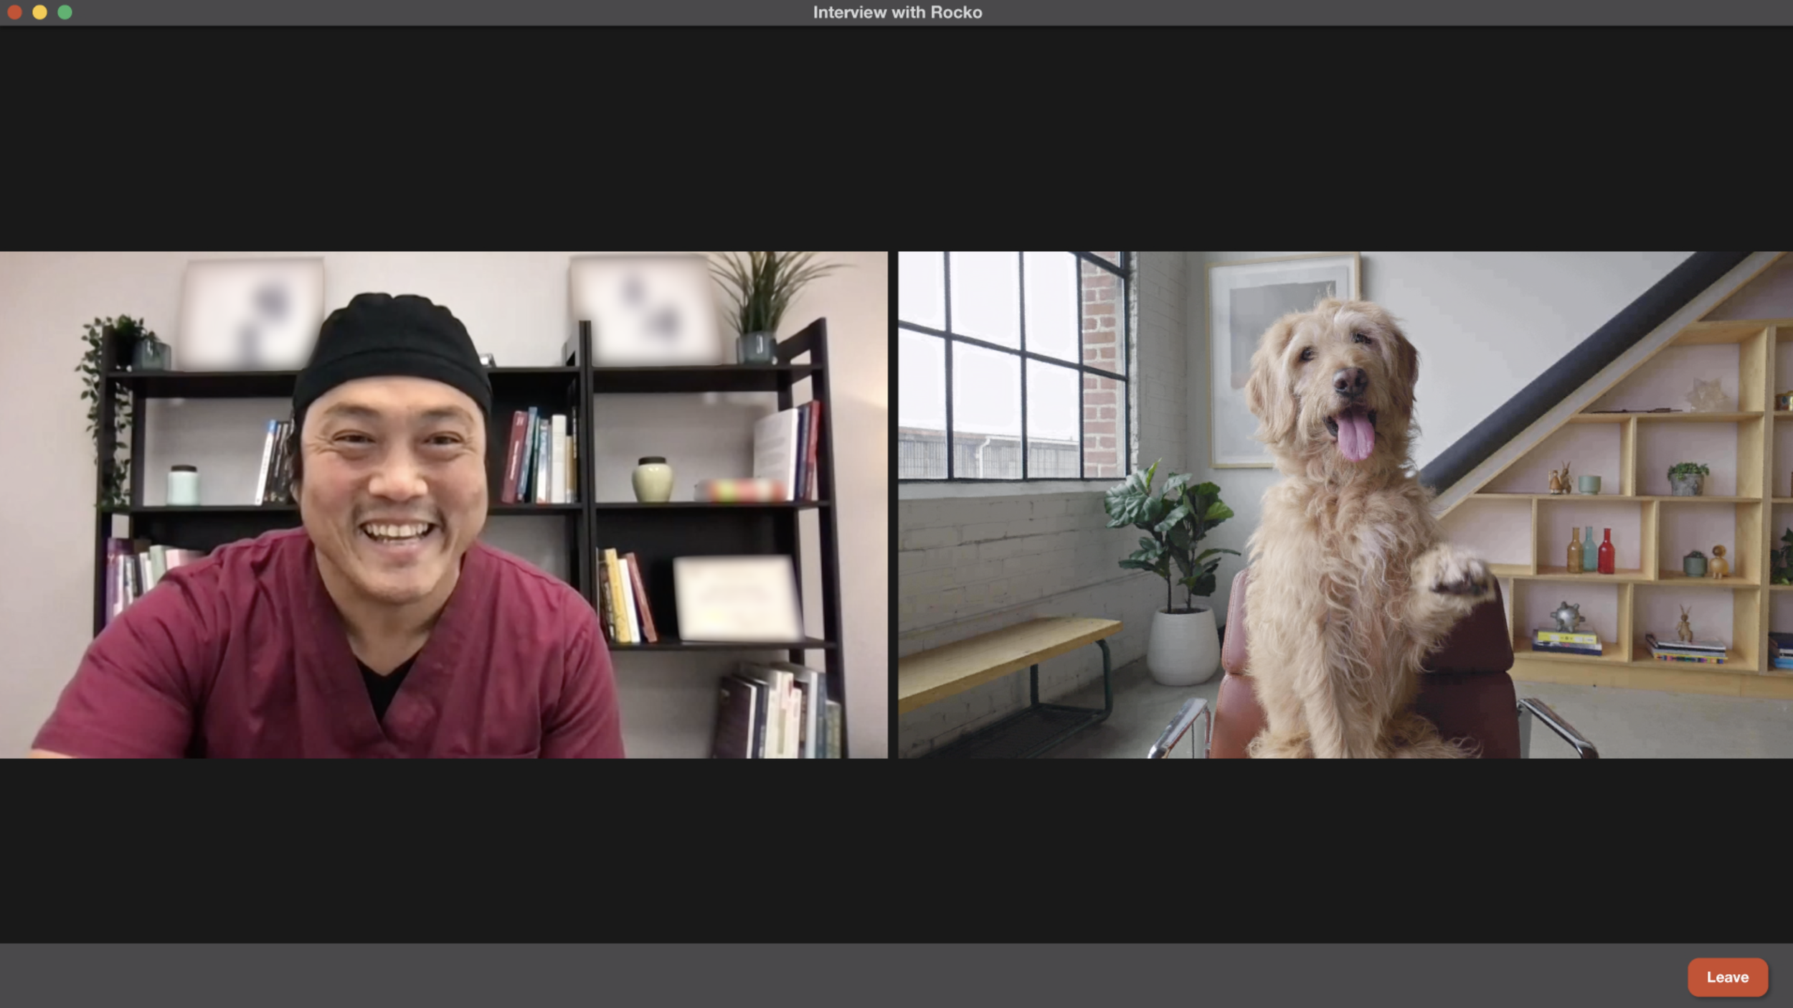The width and height of the screenshot is (1793, 1008).
Task: Minimize window with yellow button
Action: tap(39, 12)
